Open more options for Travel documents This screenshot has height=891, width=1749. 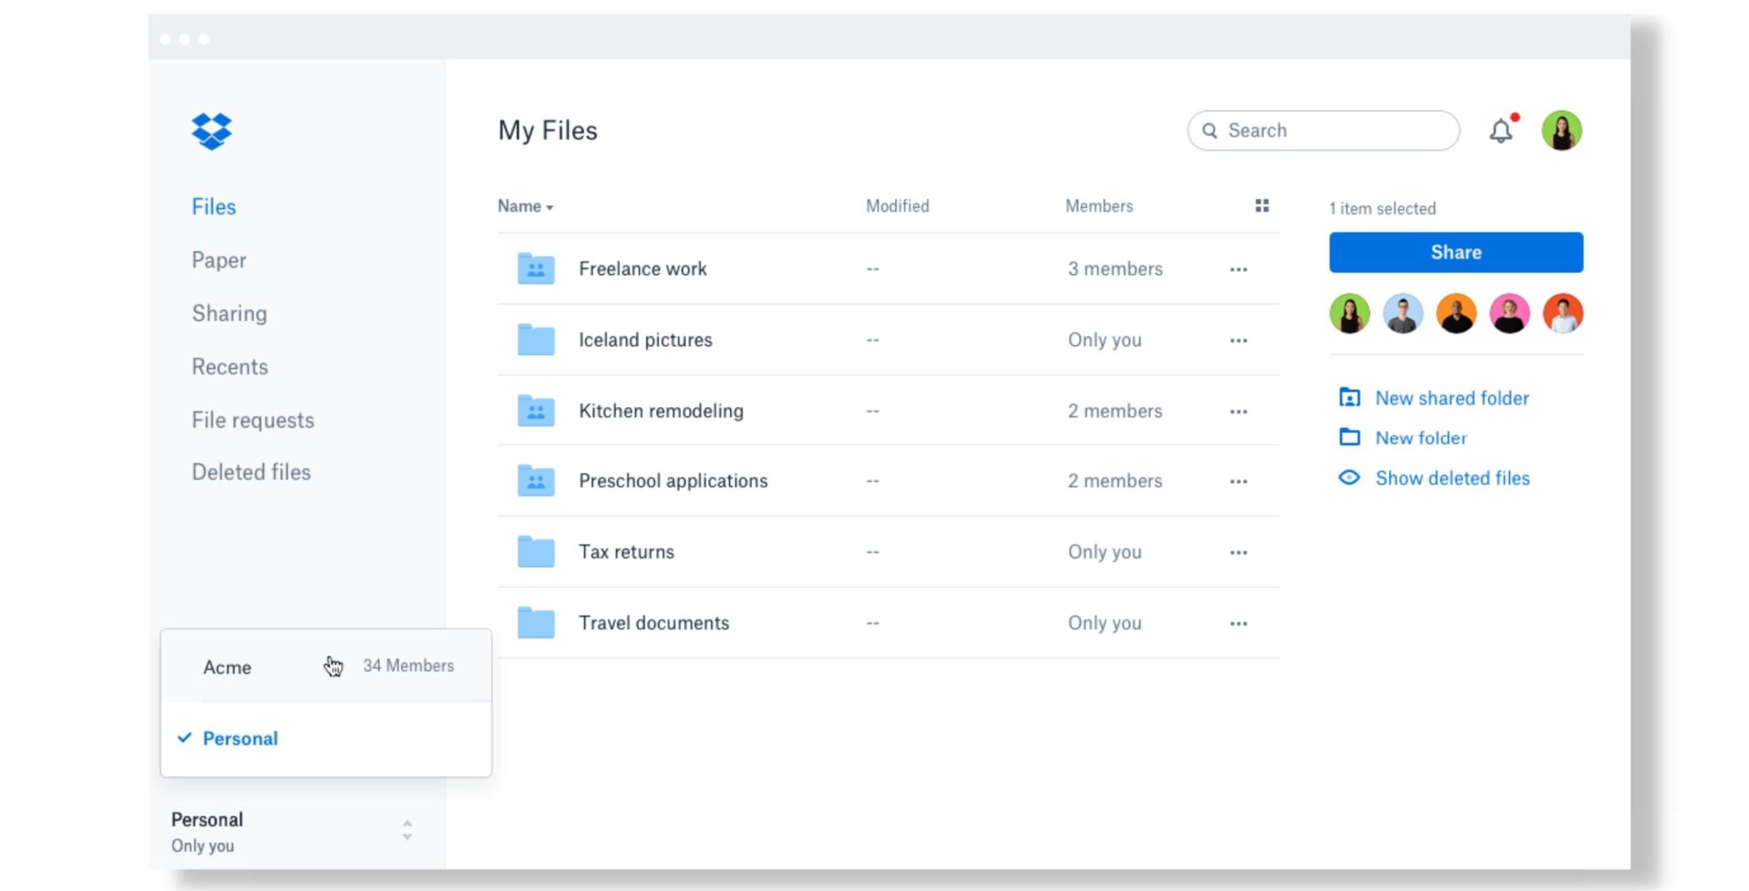coord(1238,624)
